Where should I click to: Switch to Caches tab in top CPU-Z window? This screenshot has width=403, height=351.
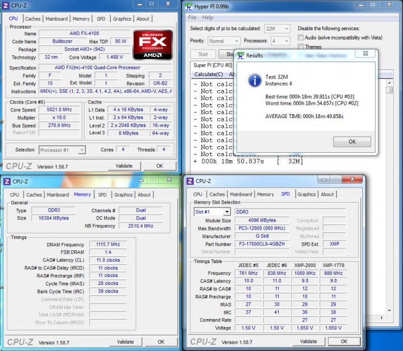[x=32, y=19]
